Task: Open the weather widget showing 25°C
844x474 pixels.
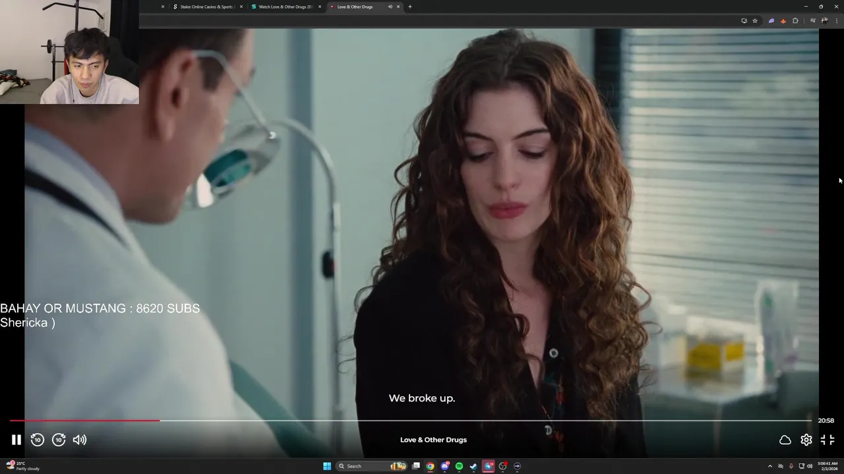Action: (24, 466)
